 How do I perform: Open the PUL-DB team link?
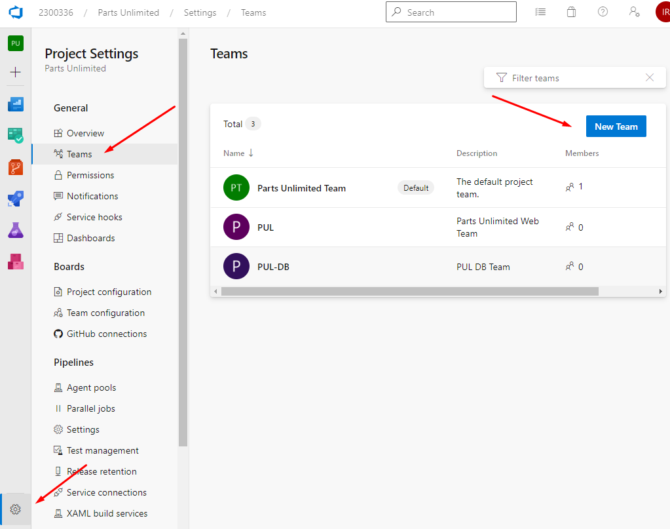pos(274,267)
